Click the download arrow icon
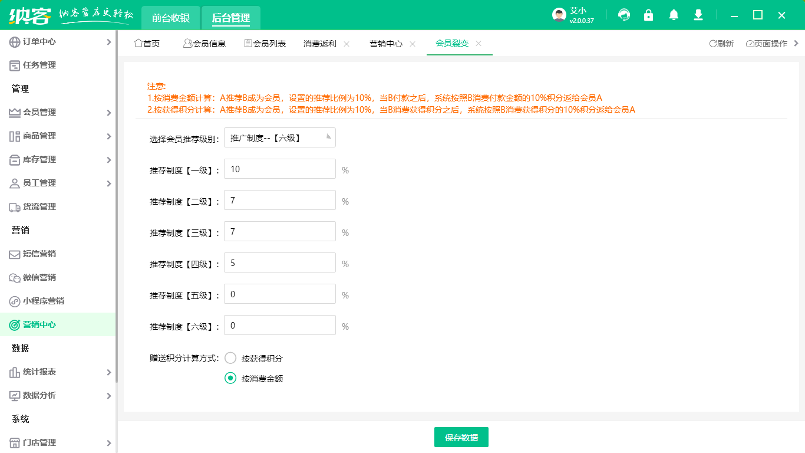Screen dimensions: 805x453 pyautogui.click(x=698, y=15)
